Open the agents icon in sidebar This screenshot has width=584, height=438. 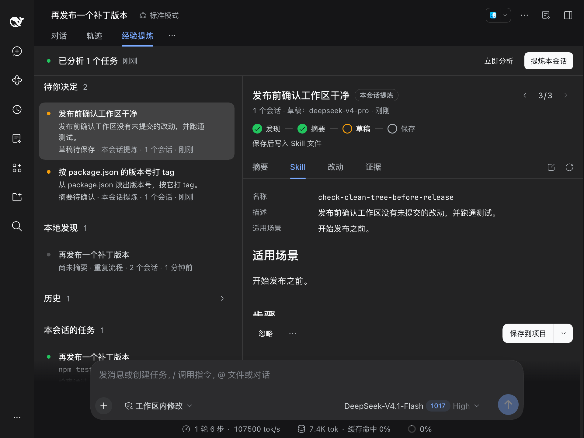[x=17, y=80]
